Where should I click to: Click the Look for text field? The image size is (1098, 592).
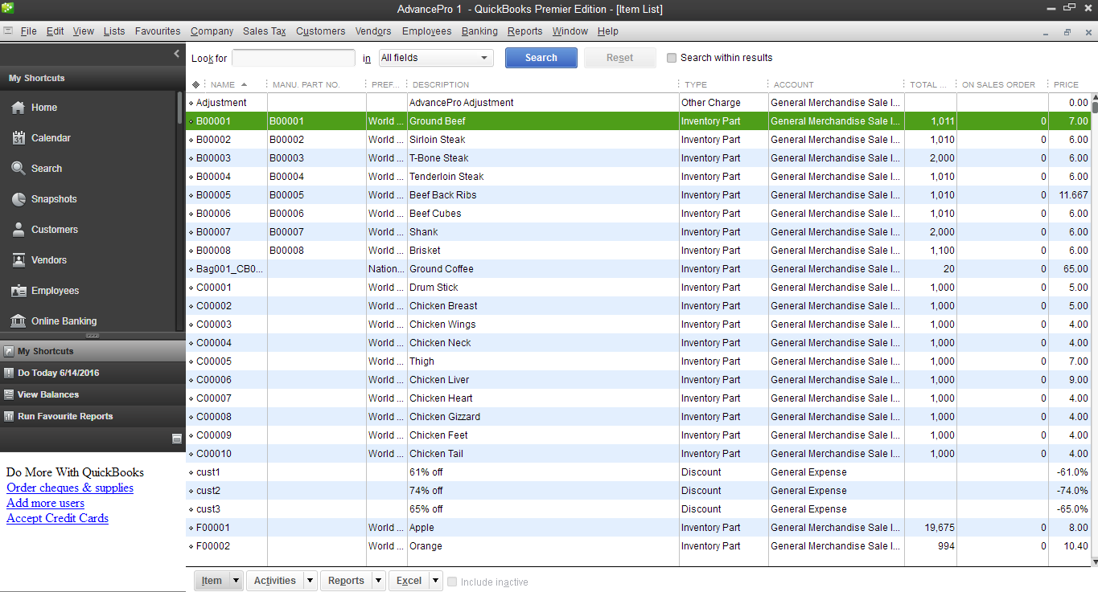[293, 58]
